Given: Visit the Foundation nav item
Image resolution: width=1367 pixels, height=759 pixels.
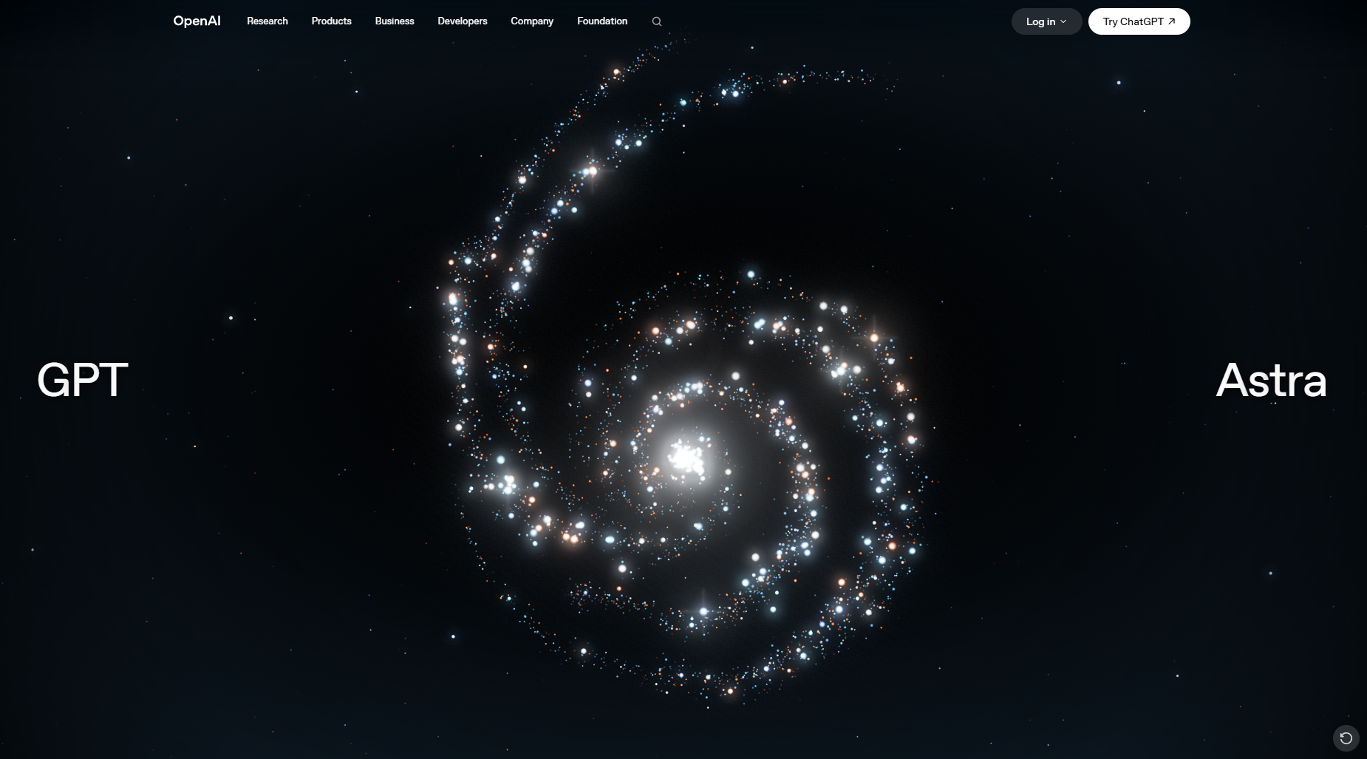Looking at the screenshot, I should [602, 21].
